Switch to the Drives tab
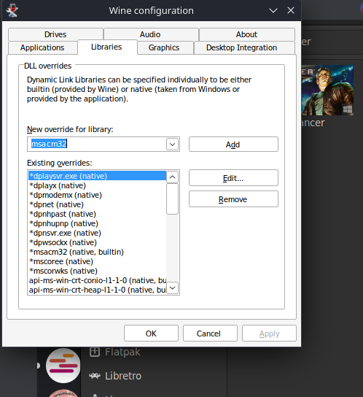The height and width of the screenshot is (397, 363). click(x=55, y=34)
